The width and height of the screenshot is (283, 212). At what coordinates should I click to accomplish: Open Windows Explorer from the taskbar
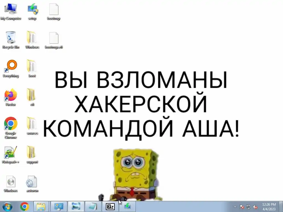tap(41, 206)
